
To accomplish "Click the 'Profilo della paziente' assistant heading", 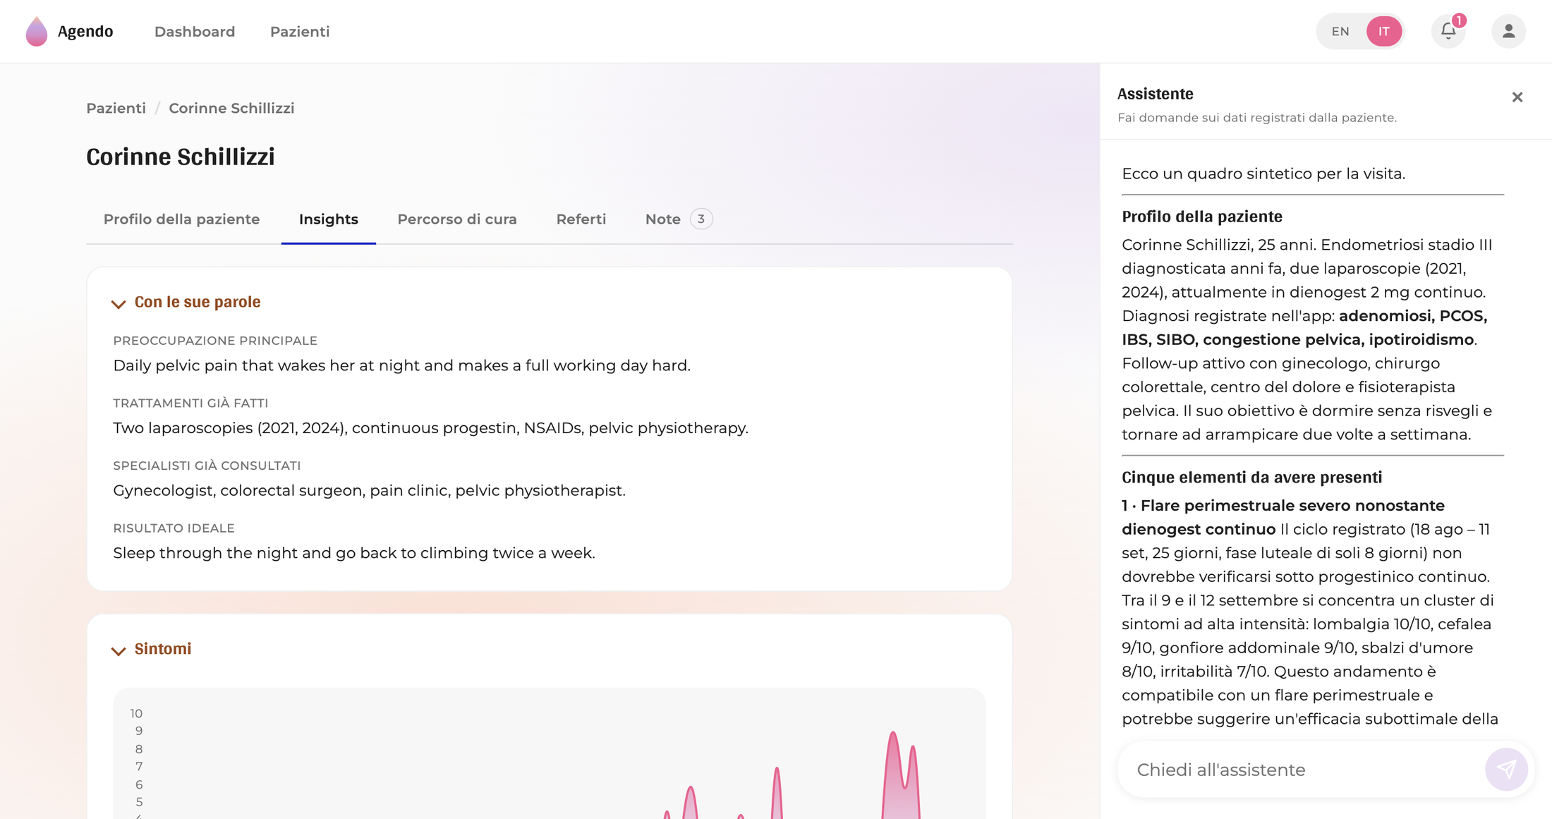I will point(1201,217).
